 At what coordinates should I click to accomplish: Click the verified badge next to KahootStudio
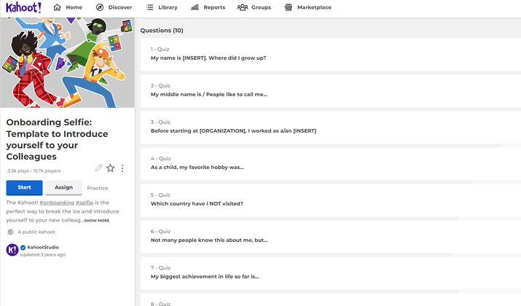(23, 247)
